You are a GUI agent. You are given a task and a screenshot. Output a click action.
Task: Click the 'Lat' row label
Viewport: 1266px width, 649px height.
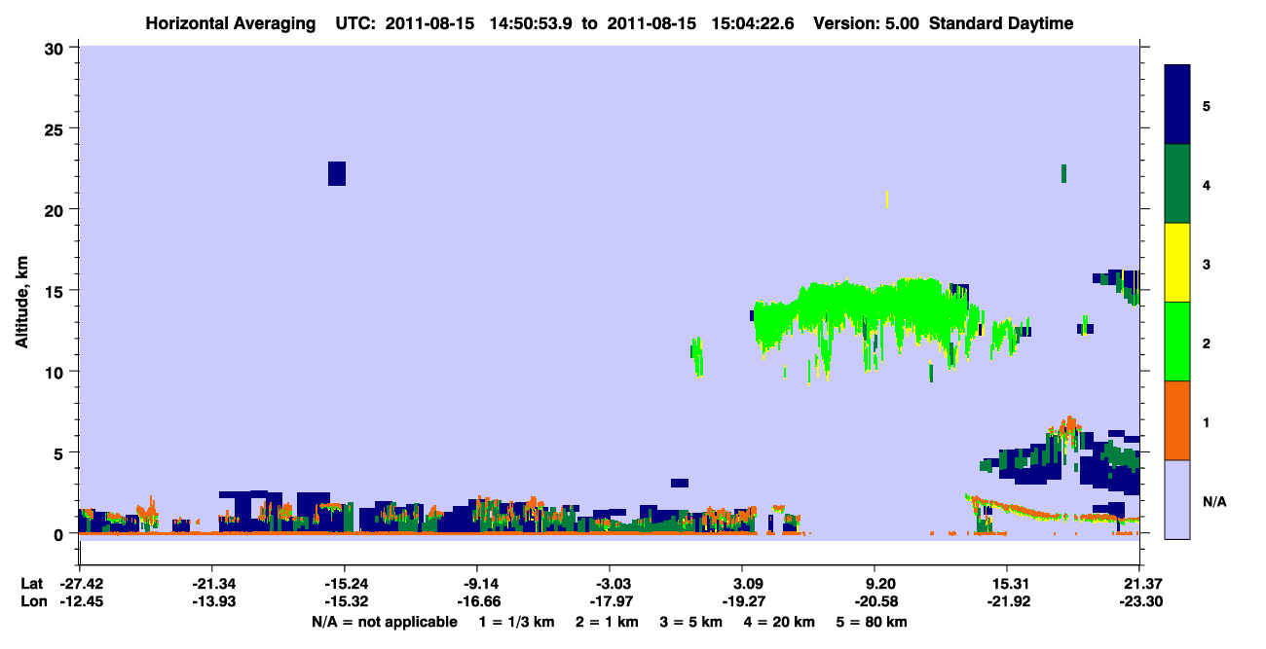(32, 583)
